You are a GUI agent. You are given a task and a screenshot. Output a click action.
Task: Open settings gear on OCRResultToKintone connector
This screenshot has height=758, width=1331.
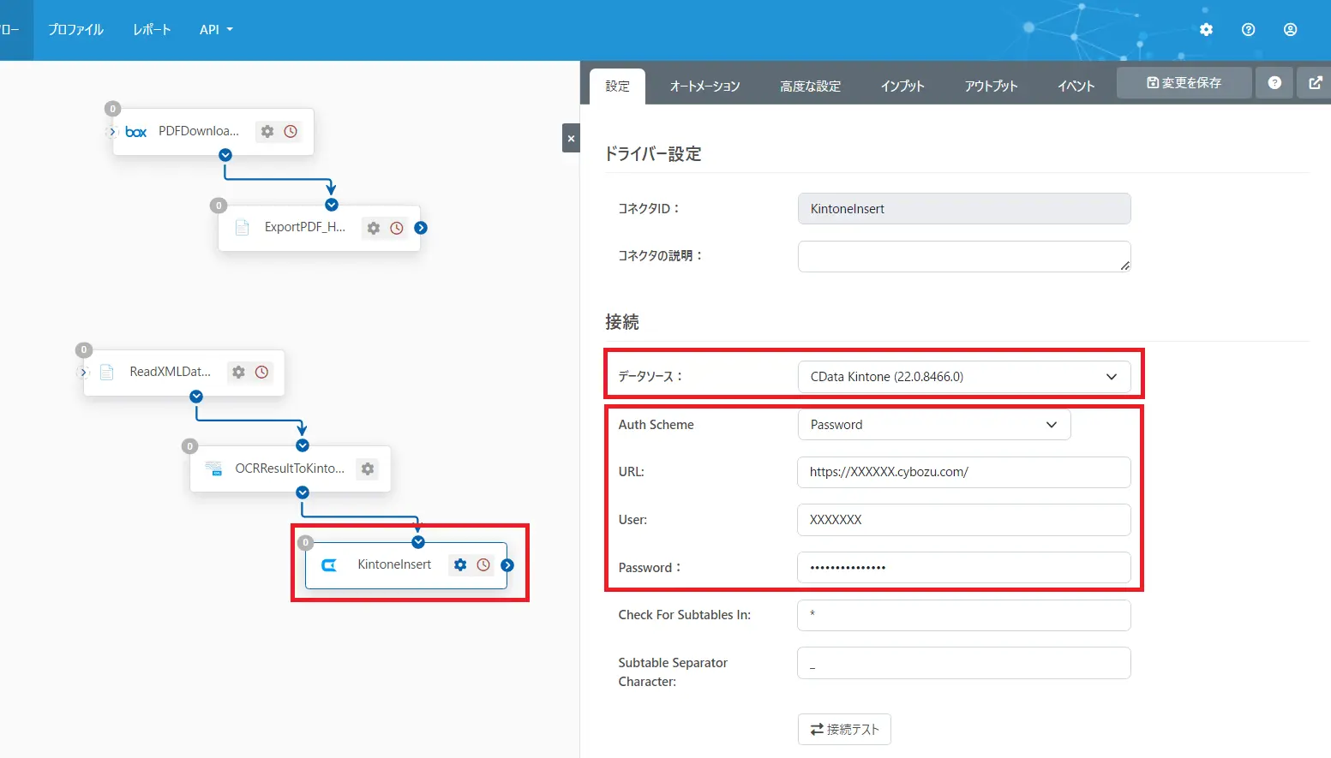tap(368, 469)
